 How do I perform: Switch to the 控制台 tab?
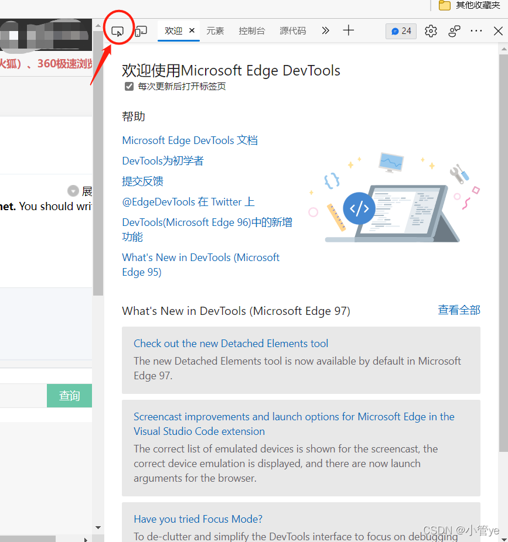(x=251, y=31)
